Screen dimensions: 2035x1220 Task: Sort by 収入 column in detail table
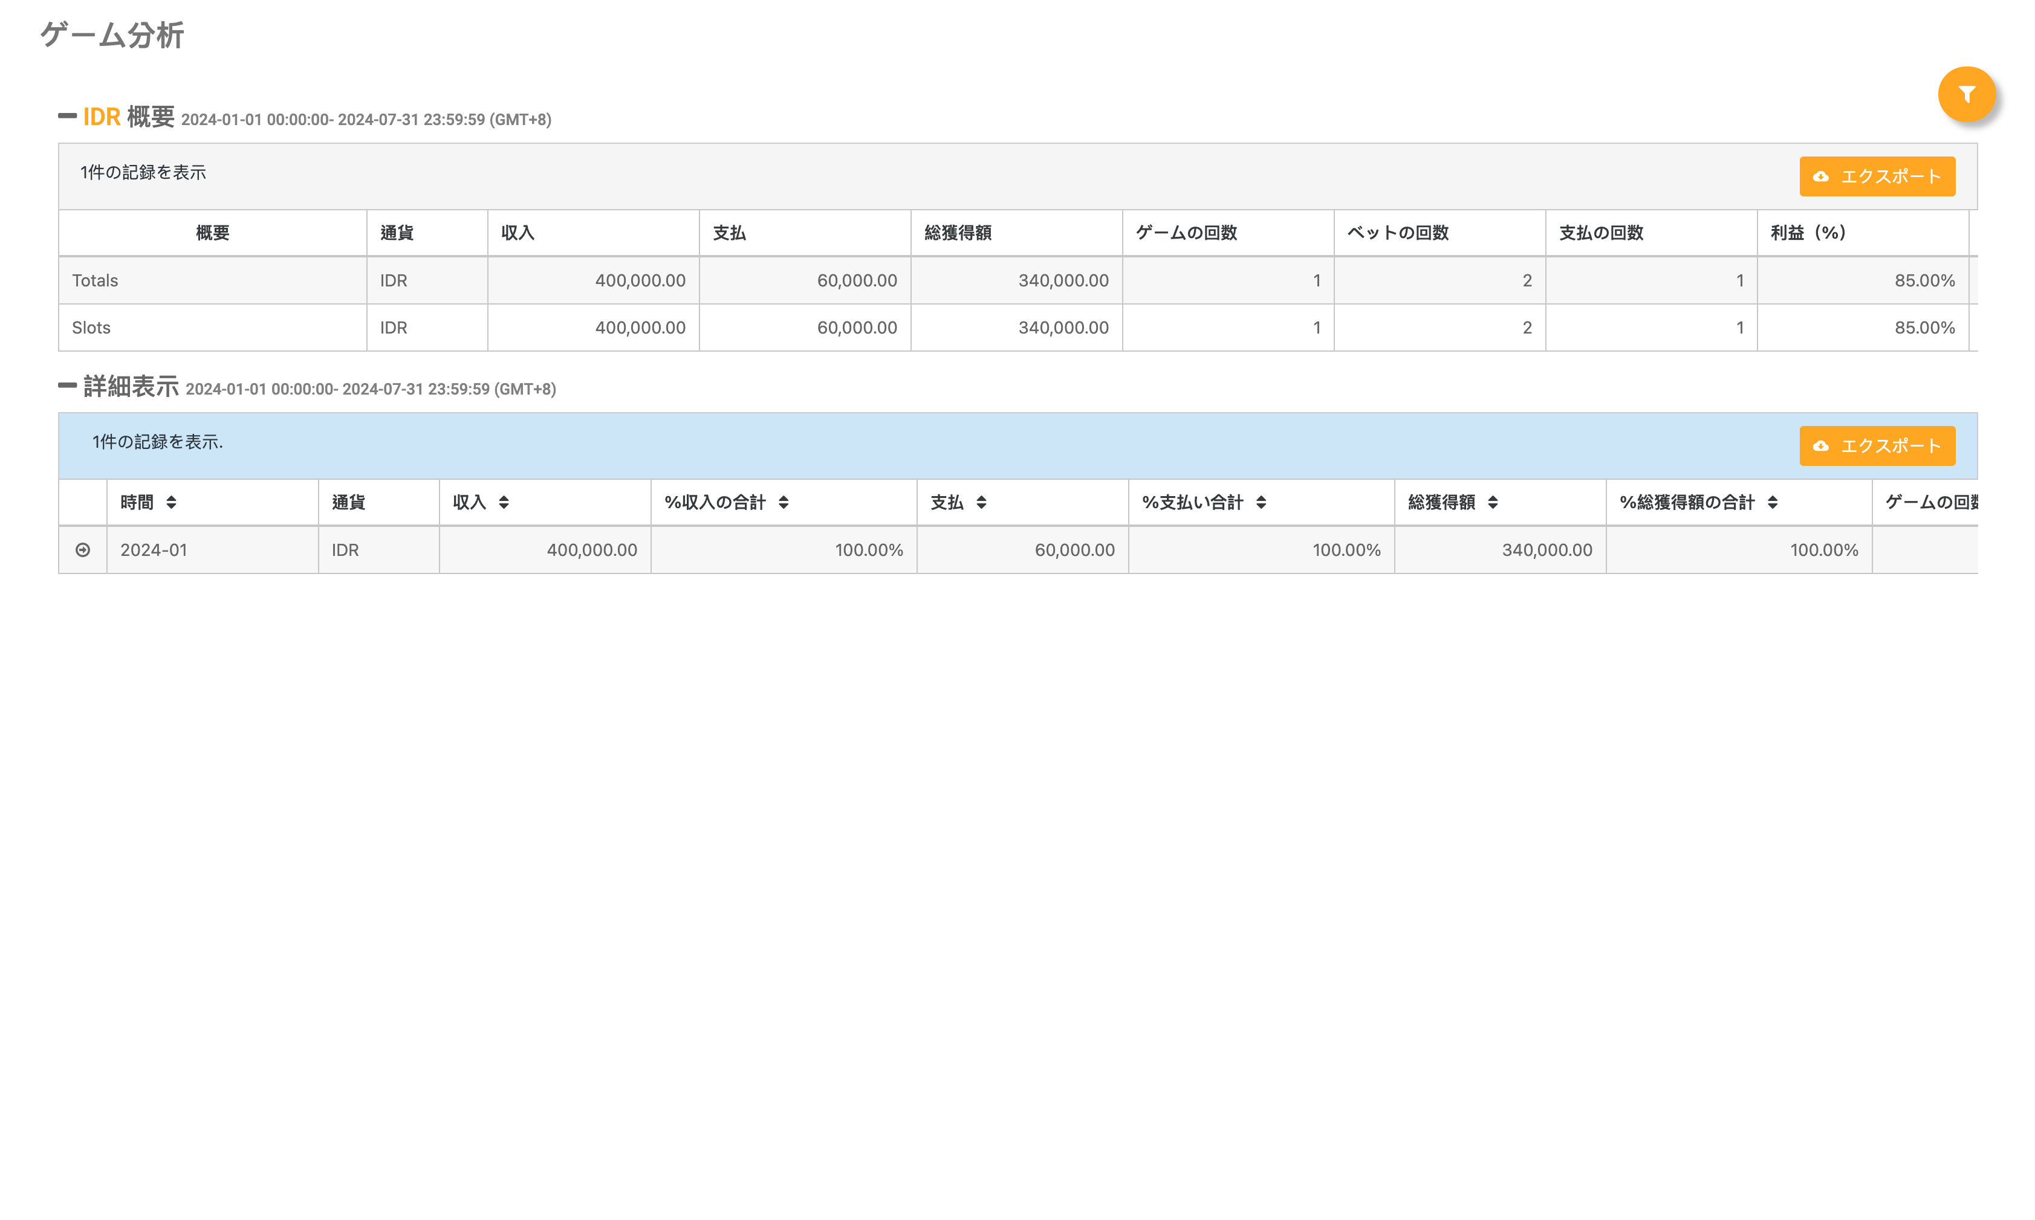click(504, 502)
